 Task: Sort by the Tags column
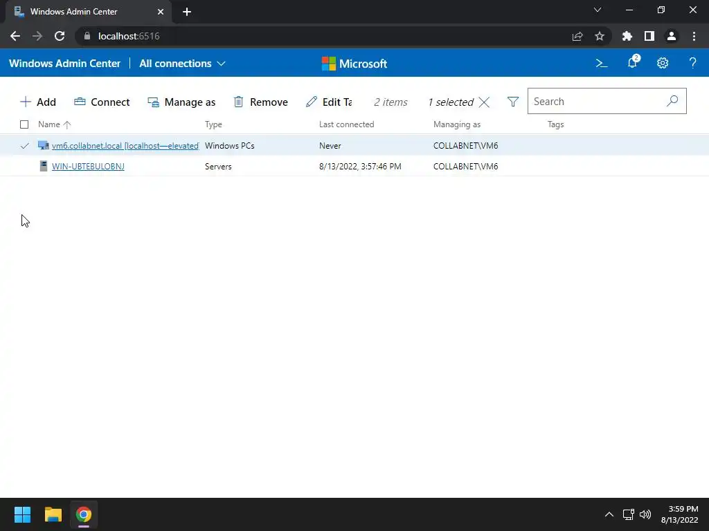point(556,124)
